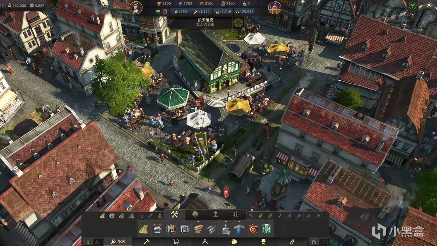The image size is (437, 246).
Task: Open the city palace emblem icon
Action: click(x=274, y=8)
